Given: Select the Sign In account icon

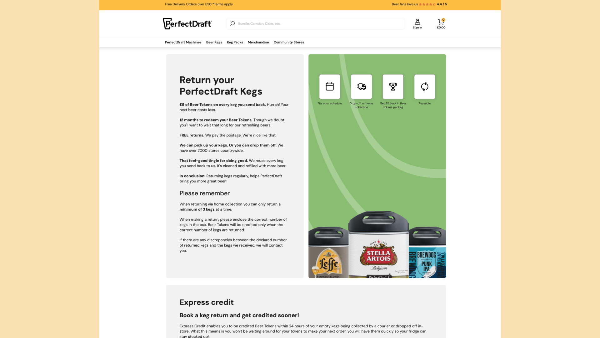Looking at the screenshot, I should 417,22.
